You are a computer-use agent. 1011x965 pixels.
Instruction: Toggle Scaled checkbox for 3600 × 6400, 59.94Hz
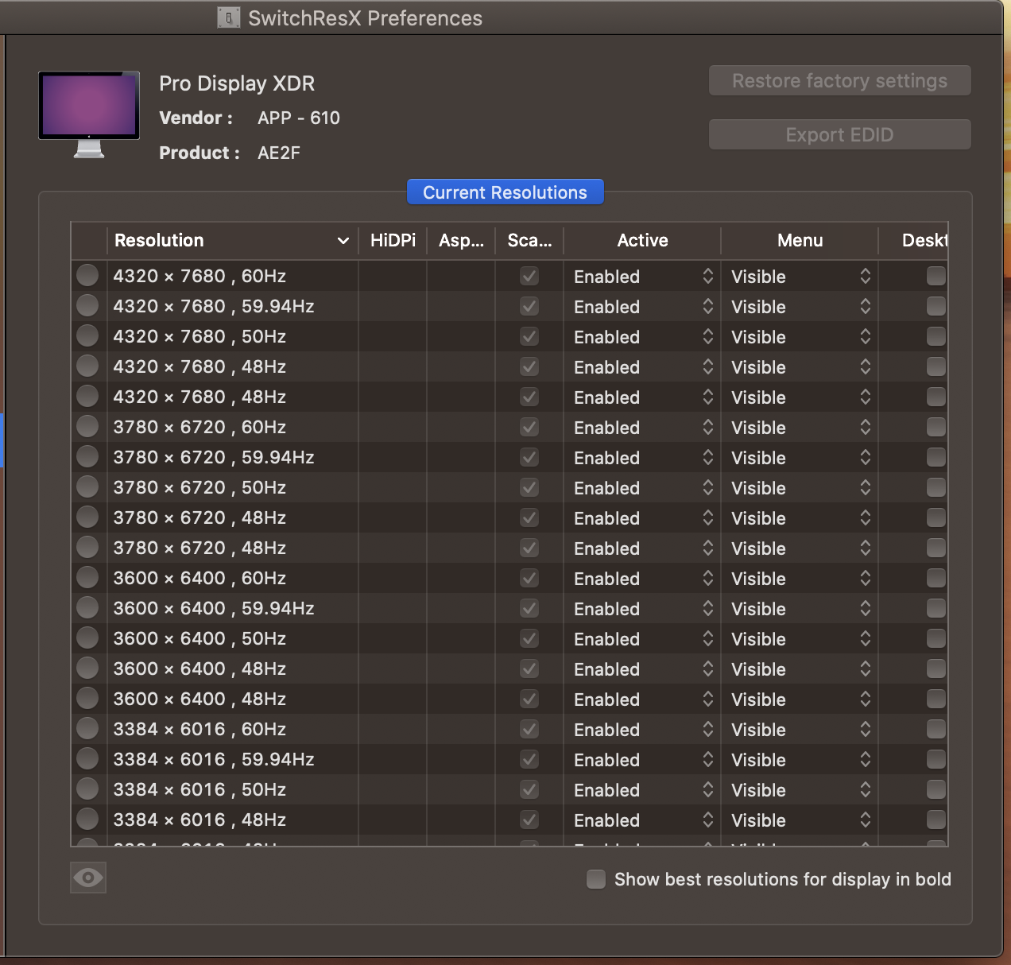coord(529,608)
